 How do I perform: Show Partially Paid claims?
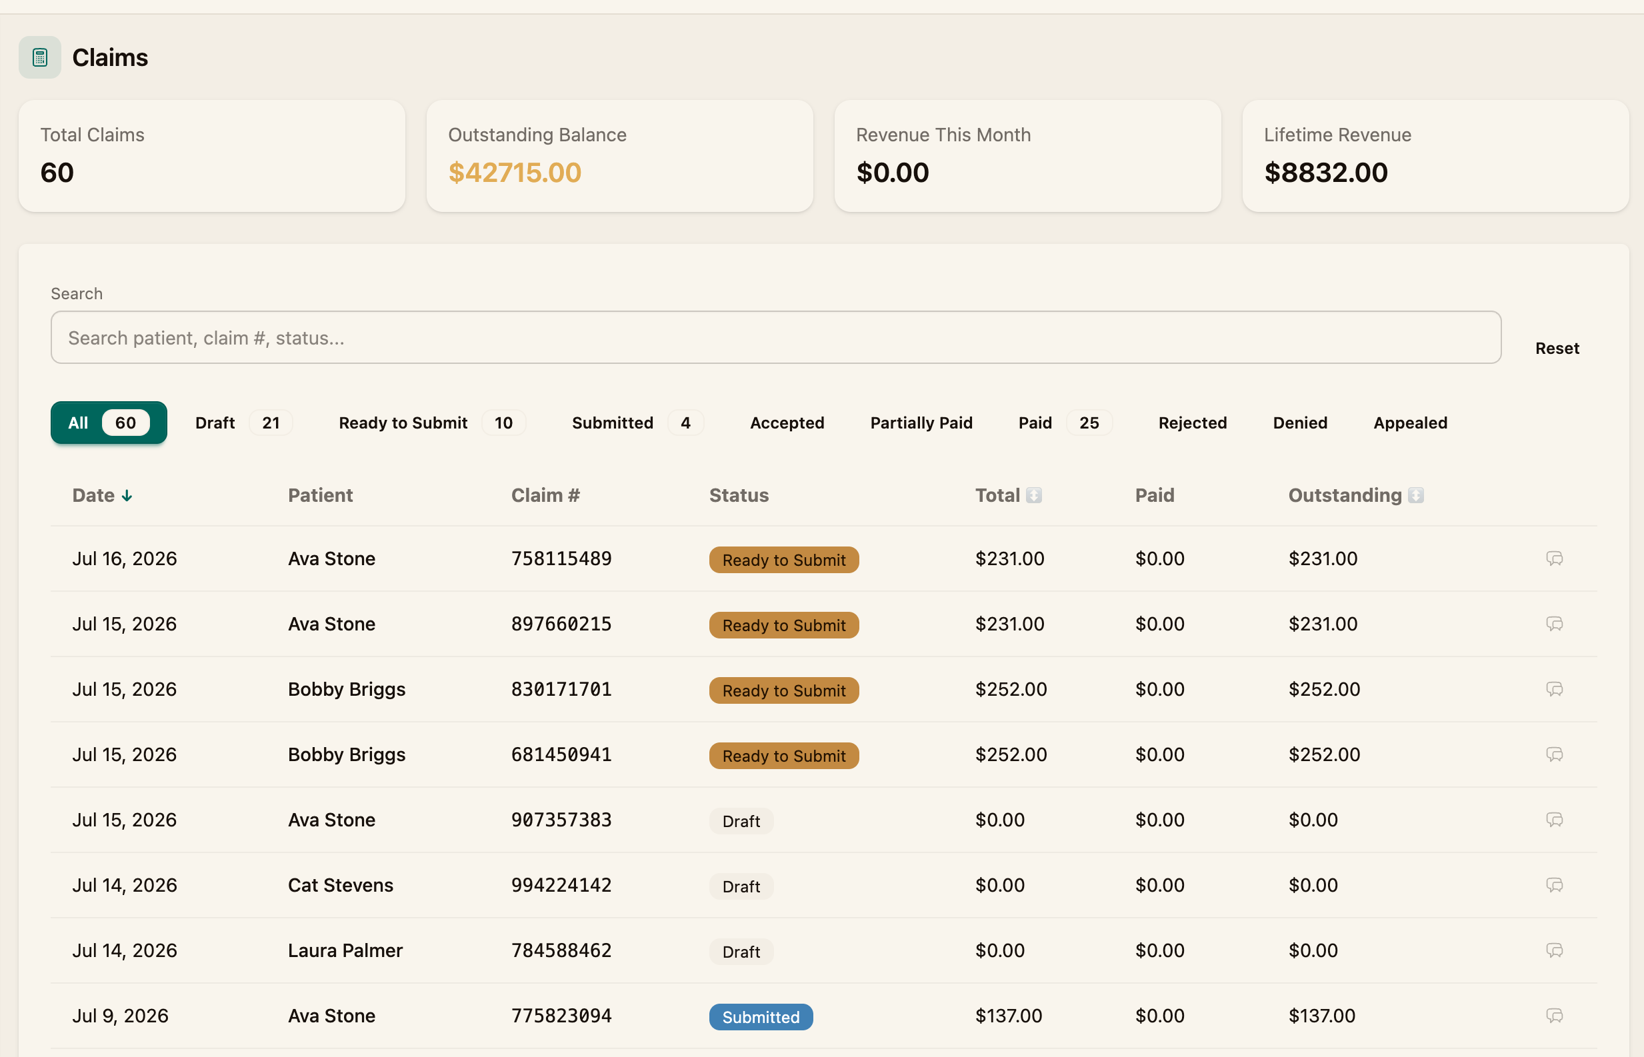click(x=921, y=423)
